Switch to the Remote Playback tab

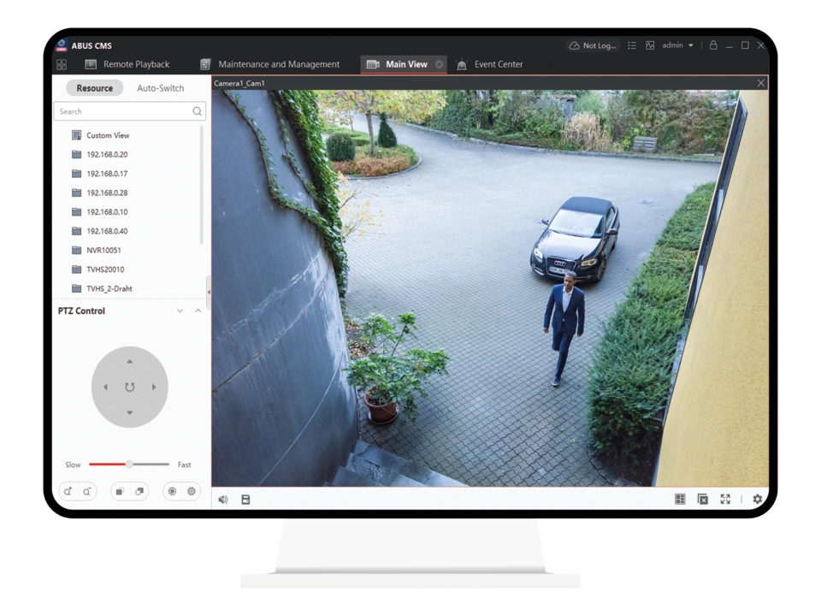127,64
